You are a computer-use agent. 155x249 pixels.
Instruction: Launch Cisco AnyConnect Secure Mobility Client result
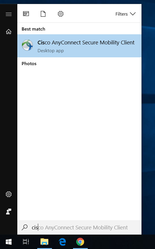[x=79, y=46]
